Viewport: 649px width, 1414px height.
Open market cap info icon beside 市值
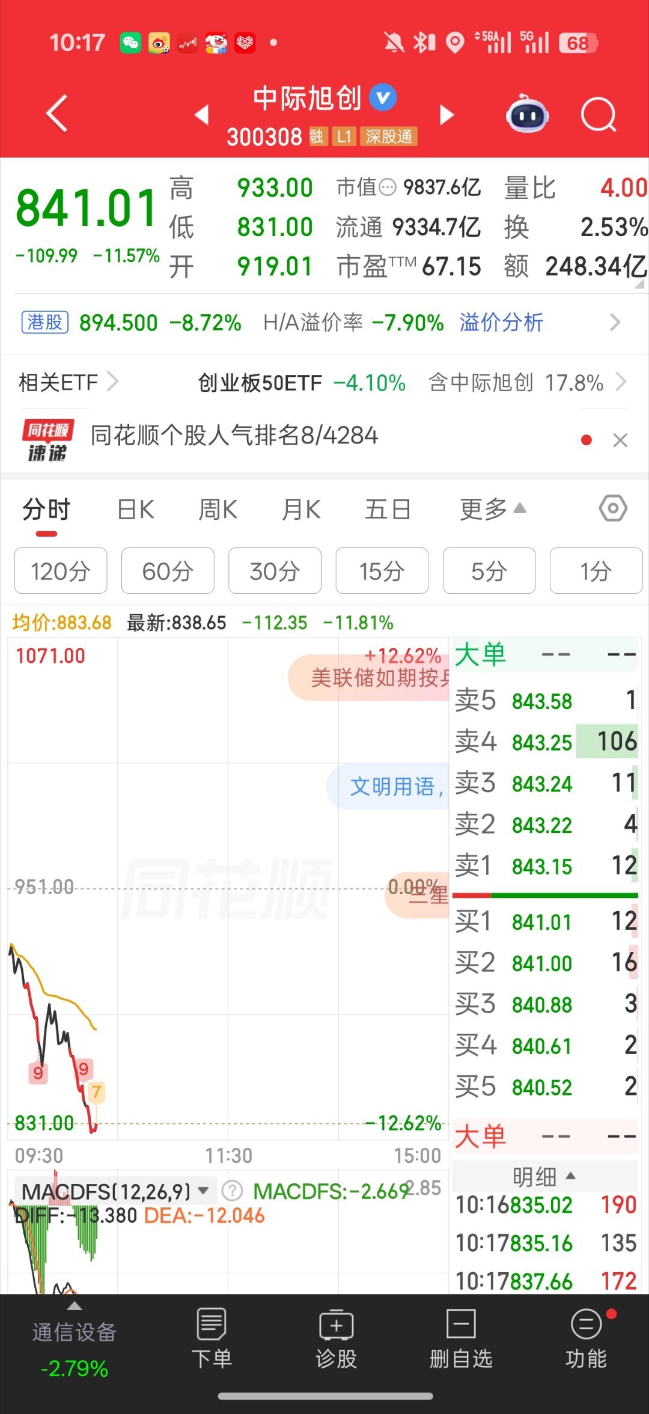[x=388, y=187]
